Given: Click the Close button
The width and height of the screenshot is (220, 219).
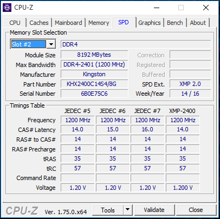Looking at the screenshot, I should pos(196,210).
